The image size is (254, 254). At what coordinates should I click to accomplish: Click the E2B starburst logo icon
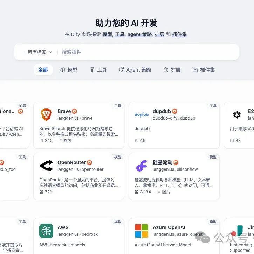coord(237,114)
